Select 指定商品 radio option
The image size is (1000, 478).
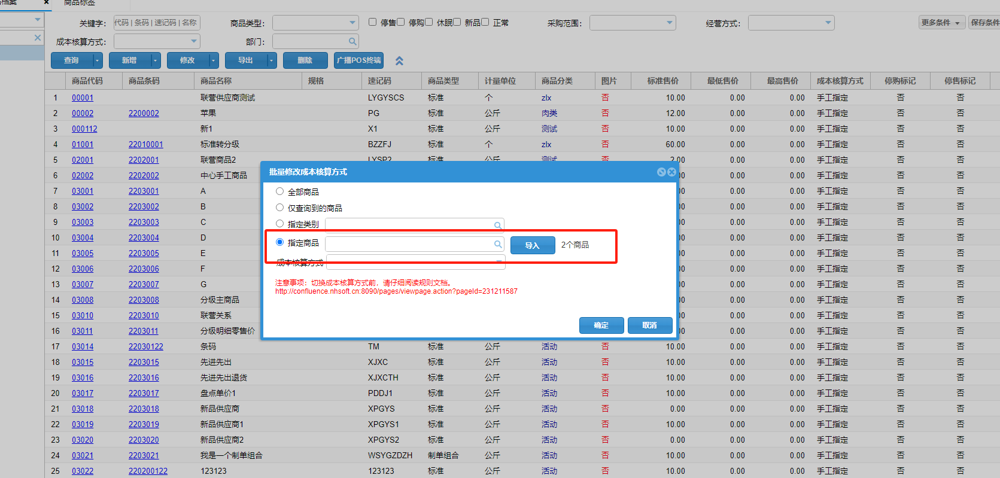279,242
